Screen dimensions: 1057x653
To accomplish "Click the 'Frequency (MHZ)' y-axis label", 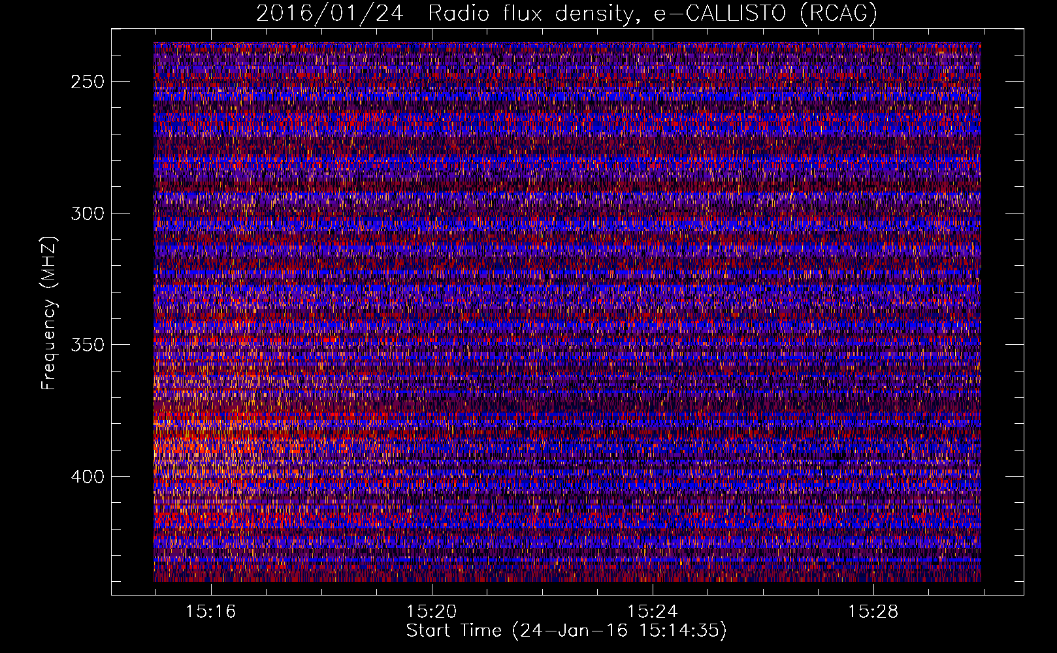I will [49, 313].
